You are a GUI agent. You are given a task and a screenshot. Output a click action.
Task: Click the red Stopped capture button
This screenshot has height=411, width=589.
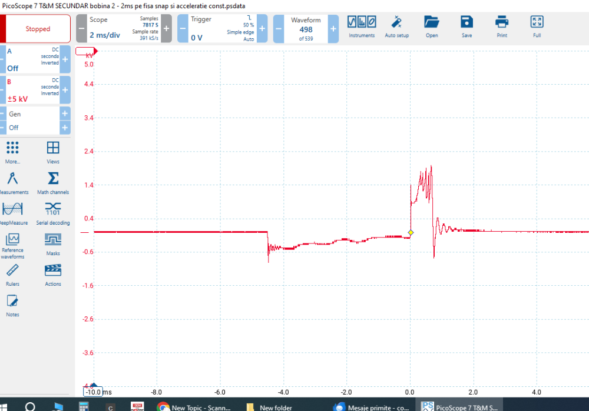point(38,29)
